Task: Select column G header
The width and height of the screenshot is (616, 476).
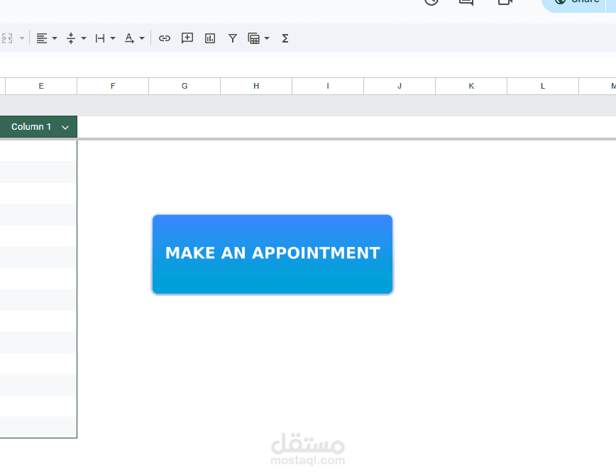Action: 185,86
